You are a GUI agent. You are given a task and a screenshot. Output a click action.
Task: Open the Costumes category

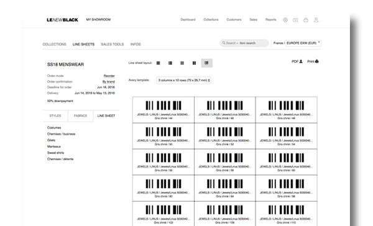(54, 128)
